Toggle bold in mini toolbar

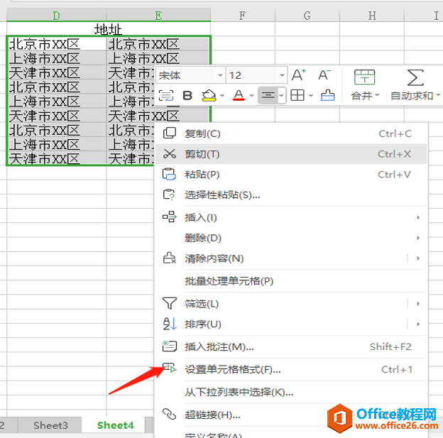click(187, 96)
